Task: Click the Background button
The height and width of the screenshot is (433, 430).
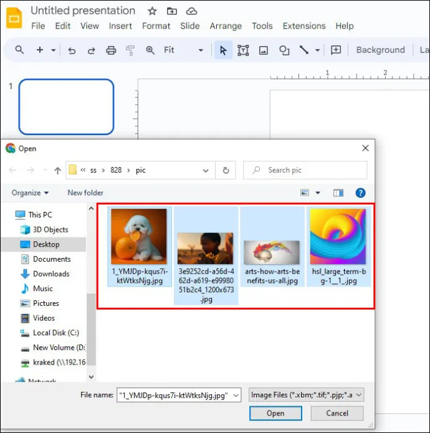Action: 381,50
